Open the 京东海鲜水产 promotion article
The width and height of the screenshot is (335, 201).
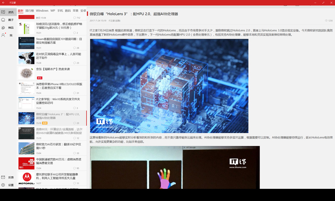(53, 69)
